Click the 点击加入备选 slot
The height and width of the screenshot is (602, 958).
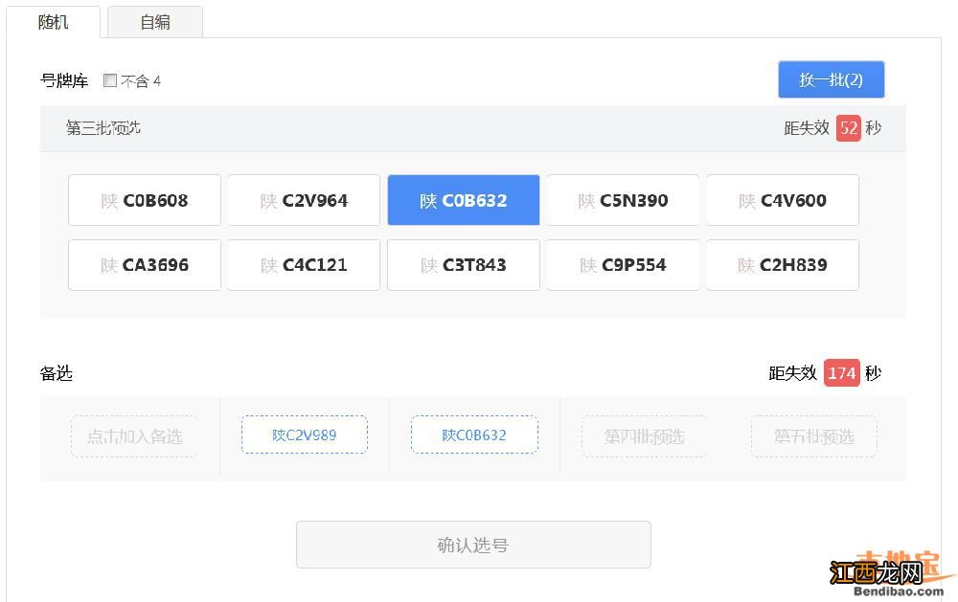pyautogui.click(x=134, y=435)
